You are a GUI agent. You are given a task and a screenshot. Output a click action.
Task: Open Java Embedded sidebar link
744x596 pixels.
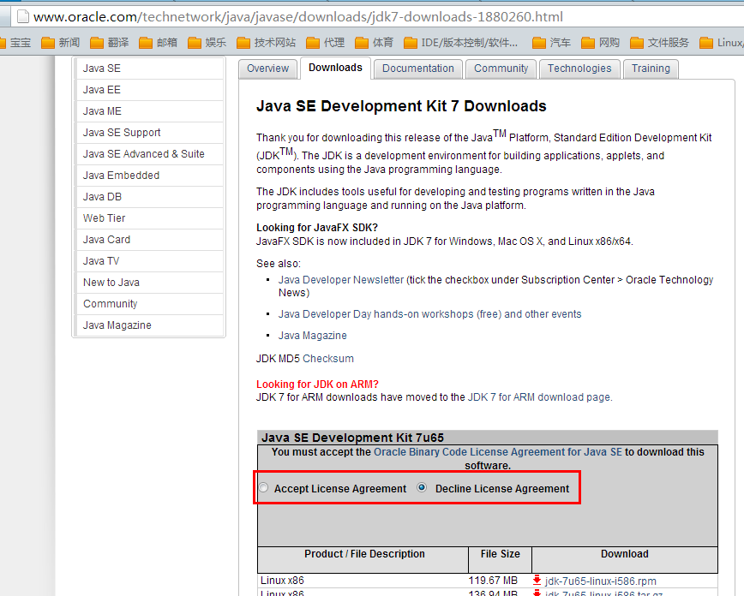point(149,176)
